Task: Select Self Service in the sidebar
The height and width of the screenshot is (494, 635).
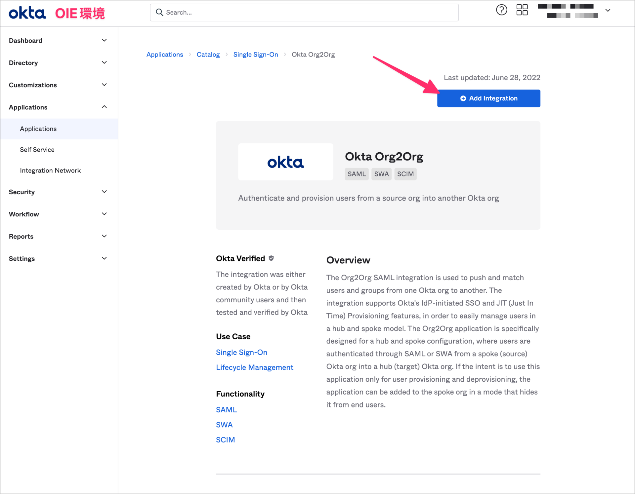Action: 37,149
